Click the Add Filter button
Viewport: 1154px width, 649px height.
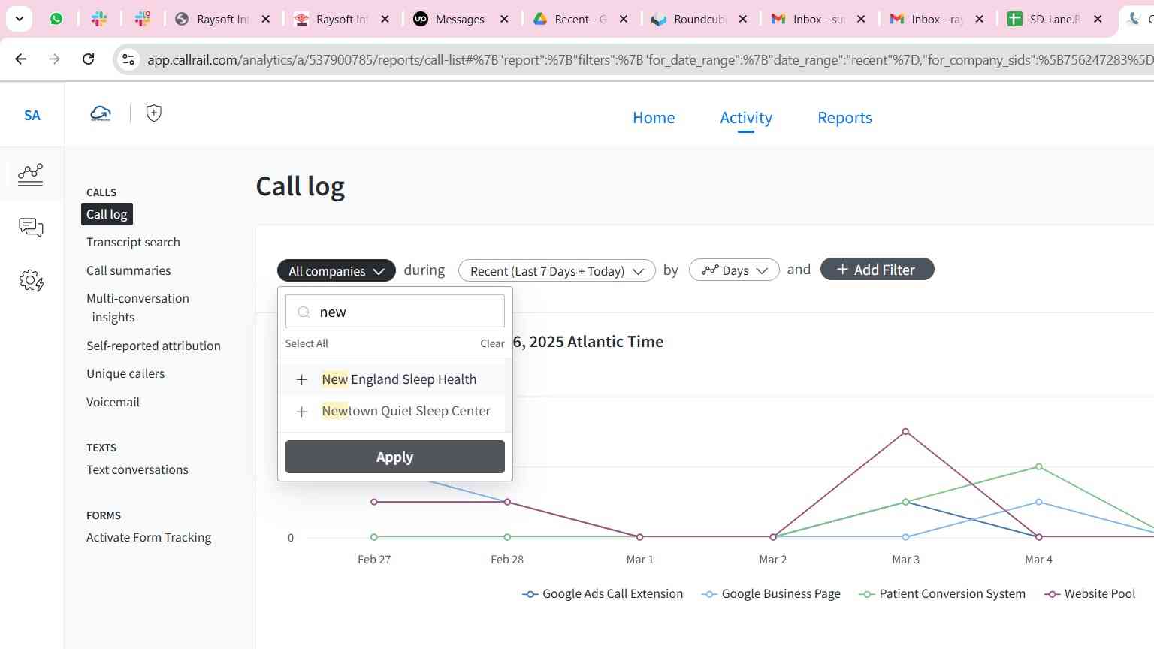point(877,270)
